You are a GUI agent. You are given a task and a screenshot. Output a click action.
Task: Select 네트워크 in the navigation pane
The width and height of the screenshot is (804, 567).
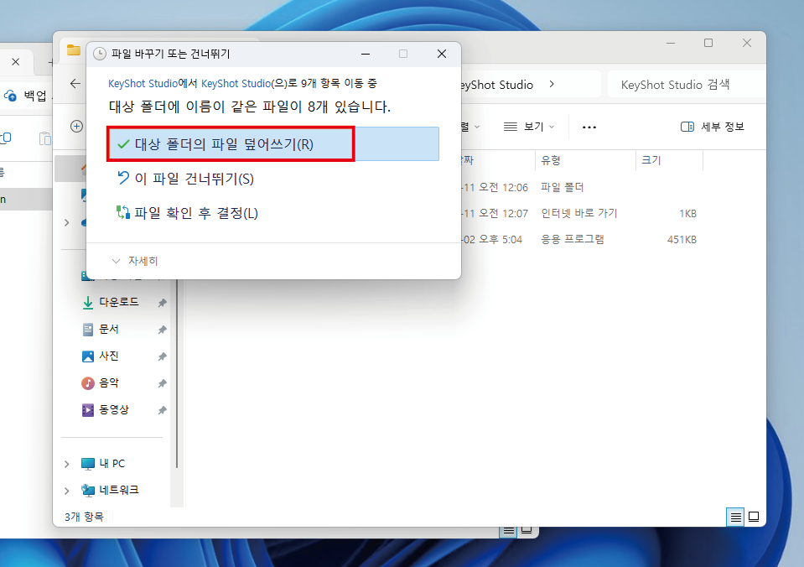pos(119,491)
